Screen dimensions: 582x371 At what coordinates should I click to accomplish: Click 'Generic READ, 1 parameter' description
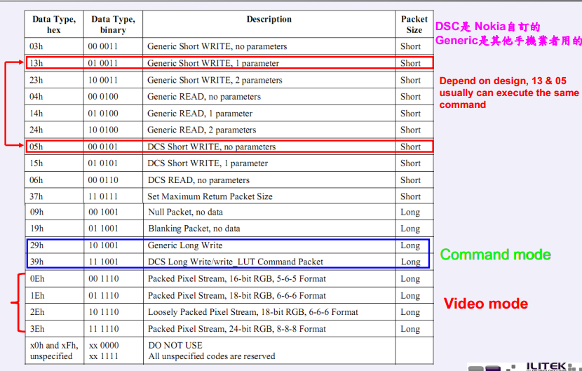click(x=200, y=114)
